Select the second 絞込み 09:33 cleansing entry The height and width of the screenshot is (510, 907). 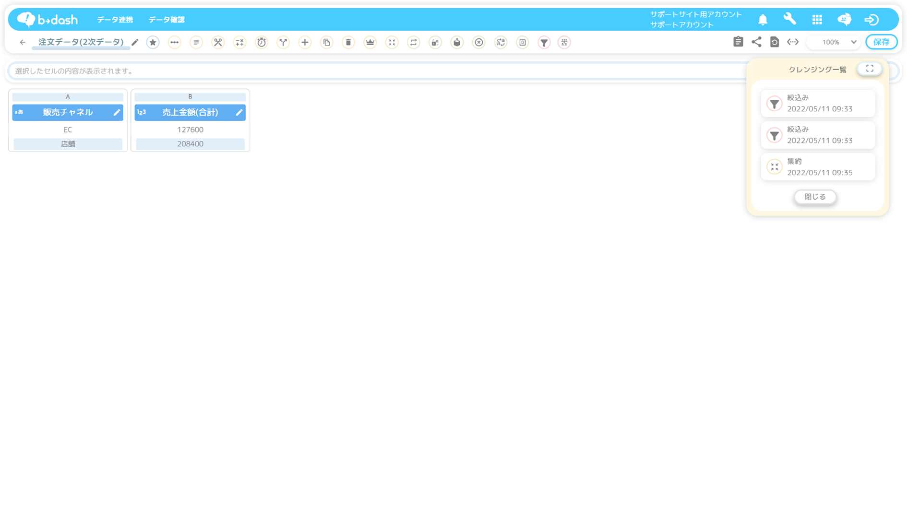818,135
